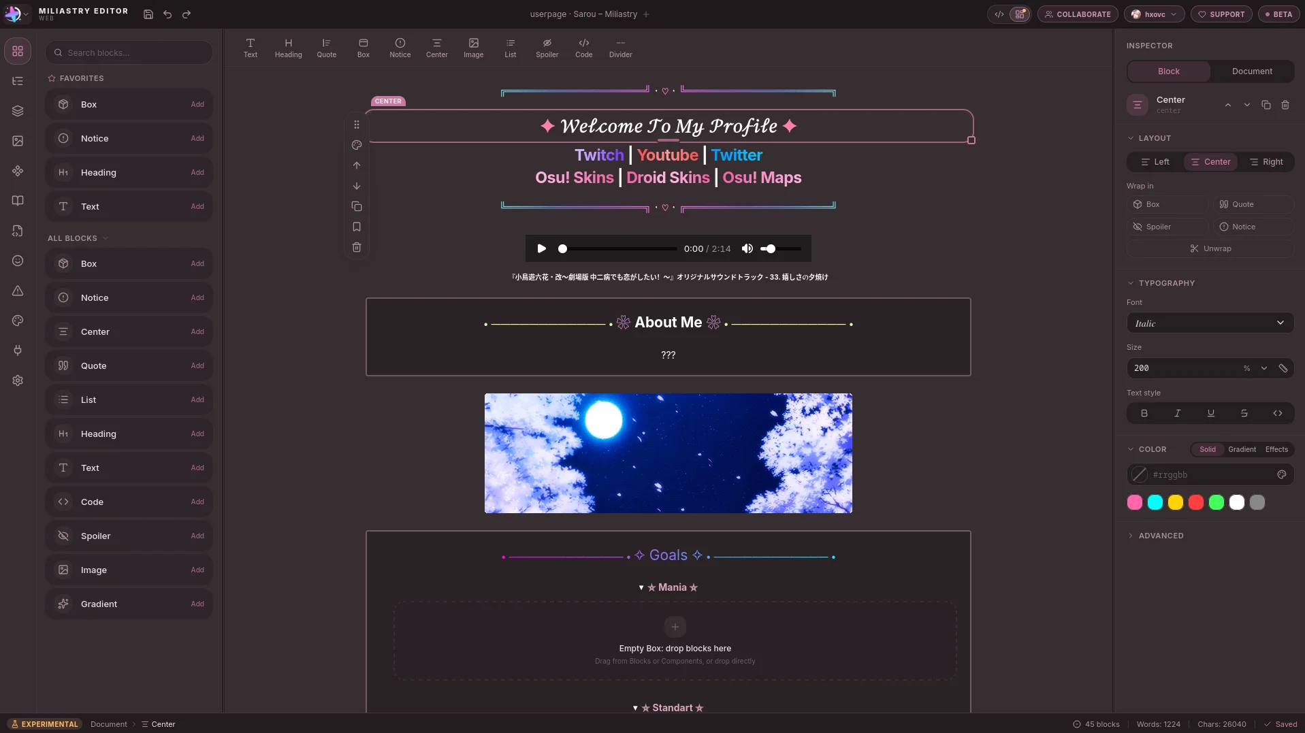
Task: Select the Effects color tab
Action: [1276, 449]
